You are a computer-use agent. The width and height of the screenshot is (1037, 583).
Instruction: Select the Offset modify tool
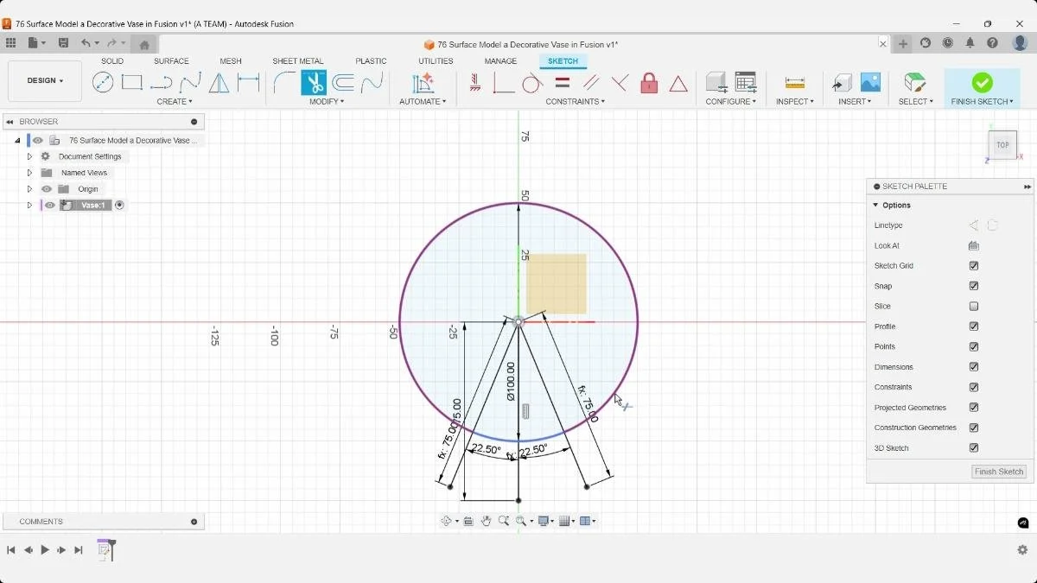coord(343,83)
